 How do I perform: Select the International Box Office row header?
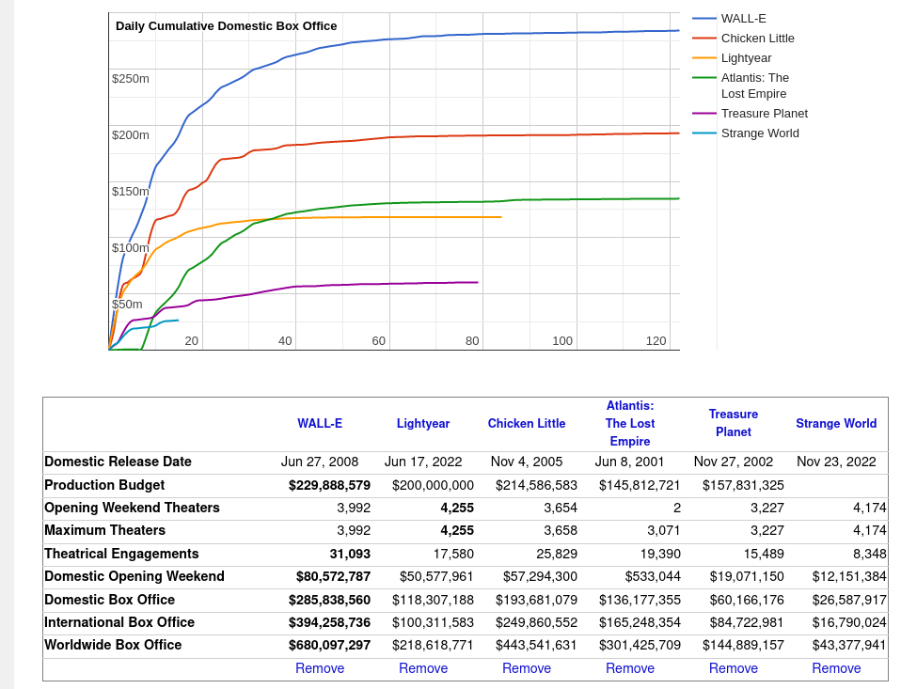[x=119, y=622]
